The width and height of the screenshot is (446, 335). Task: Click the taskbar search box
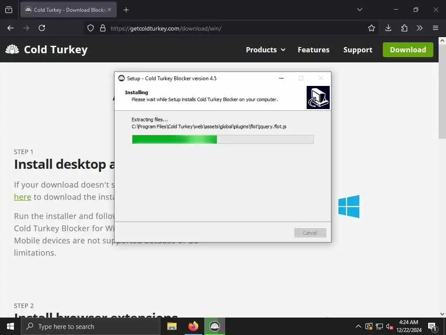point(91,326)
